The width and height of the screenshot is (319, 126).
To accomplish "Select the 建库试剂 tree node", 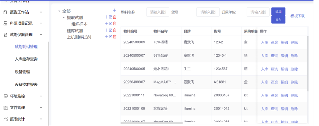I will tap(75, 31).
